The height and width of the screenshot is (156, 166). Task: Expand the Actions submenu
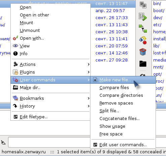coord(50,65)
